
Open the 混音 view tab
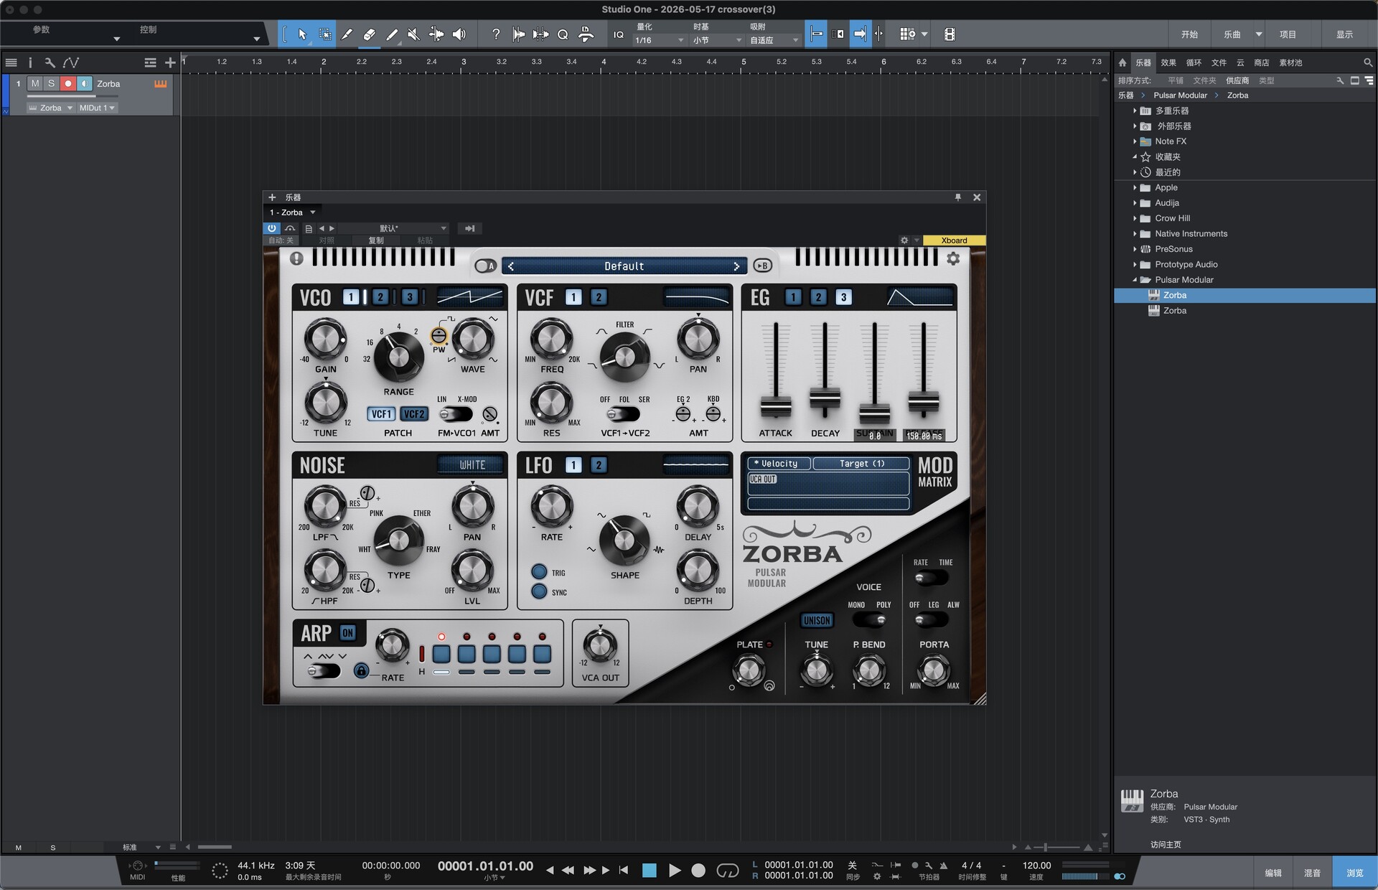pos(1312,873)
